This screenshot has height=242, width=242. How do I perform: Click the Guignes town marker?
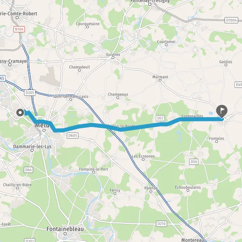point(113,58)
